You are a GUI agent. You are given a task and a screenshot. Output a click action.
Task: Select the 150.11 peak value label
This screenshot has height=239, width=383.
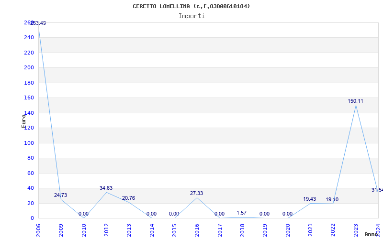(x=355, y=101)
